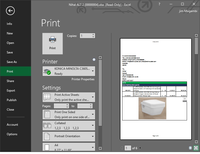Click the settings panel scrollbar thumb
Image resolution: width=200 pixels, height=154 pixels.
[100, 93]
